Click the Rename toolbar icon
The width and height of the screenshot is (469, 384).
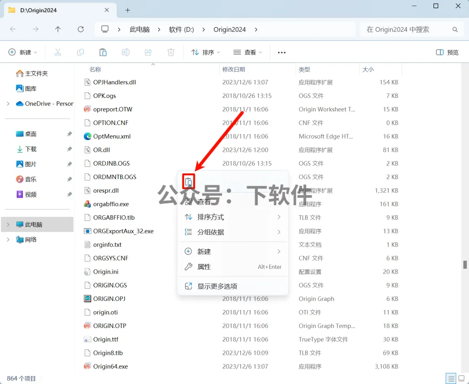(126, 53)
